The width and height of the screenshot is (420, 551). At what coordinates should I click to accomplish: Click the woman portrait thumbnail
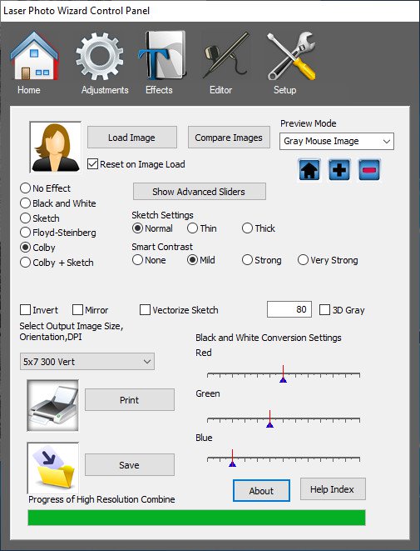pos(56,148)
